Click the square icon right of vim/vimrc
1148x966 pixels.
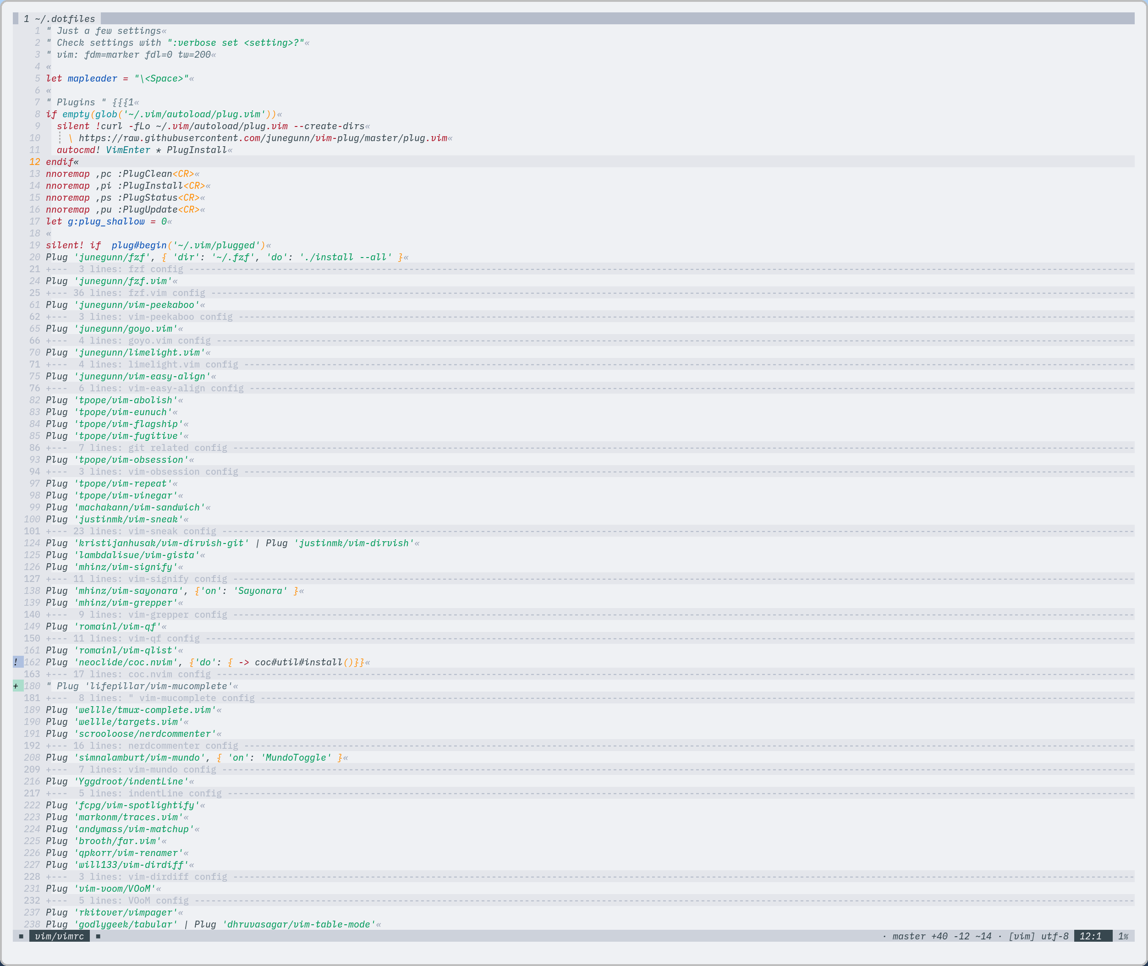(98, 936)
